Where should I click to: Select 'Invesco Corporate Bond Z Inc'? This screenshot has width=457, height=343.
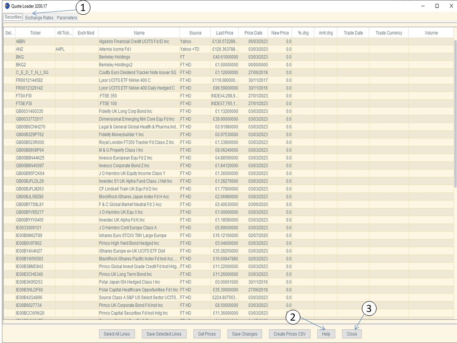[139, 165]
